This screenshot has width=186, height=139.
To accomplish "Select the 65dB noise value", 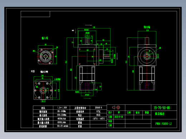I will point(98,115).
